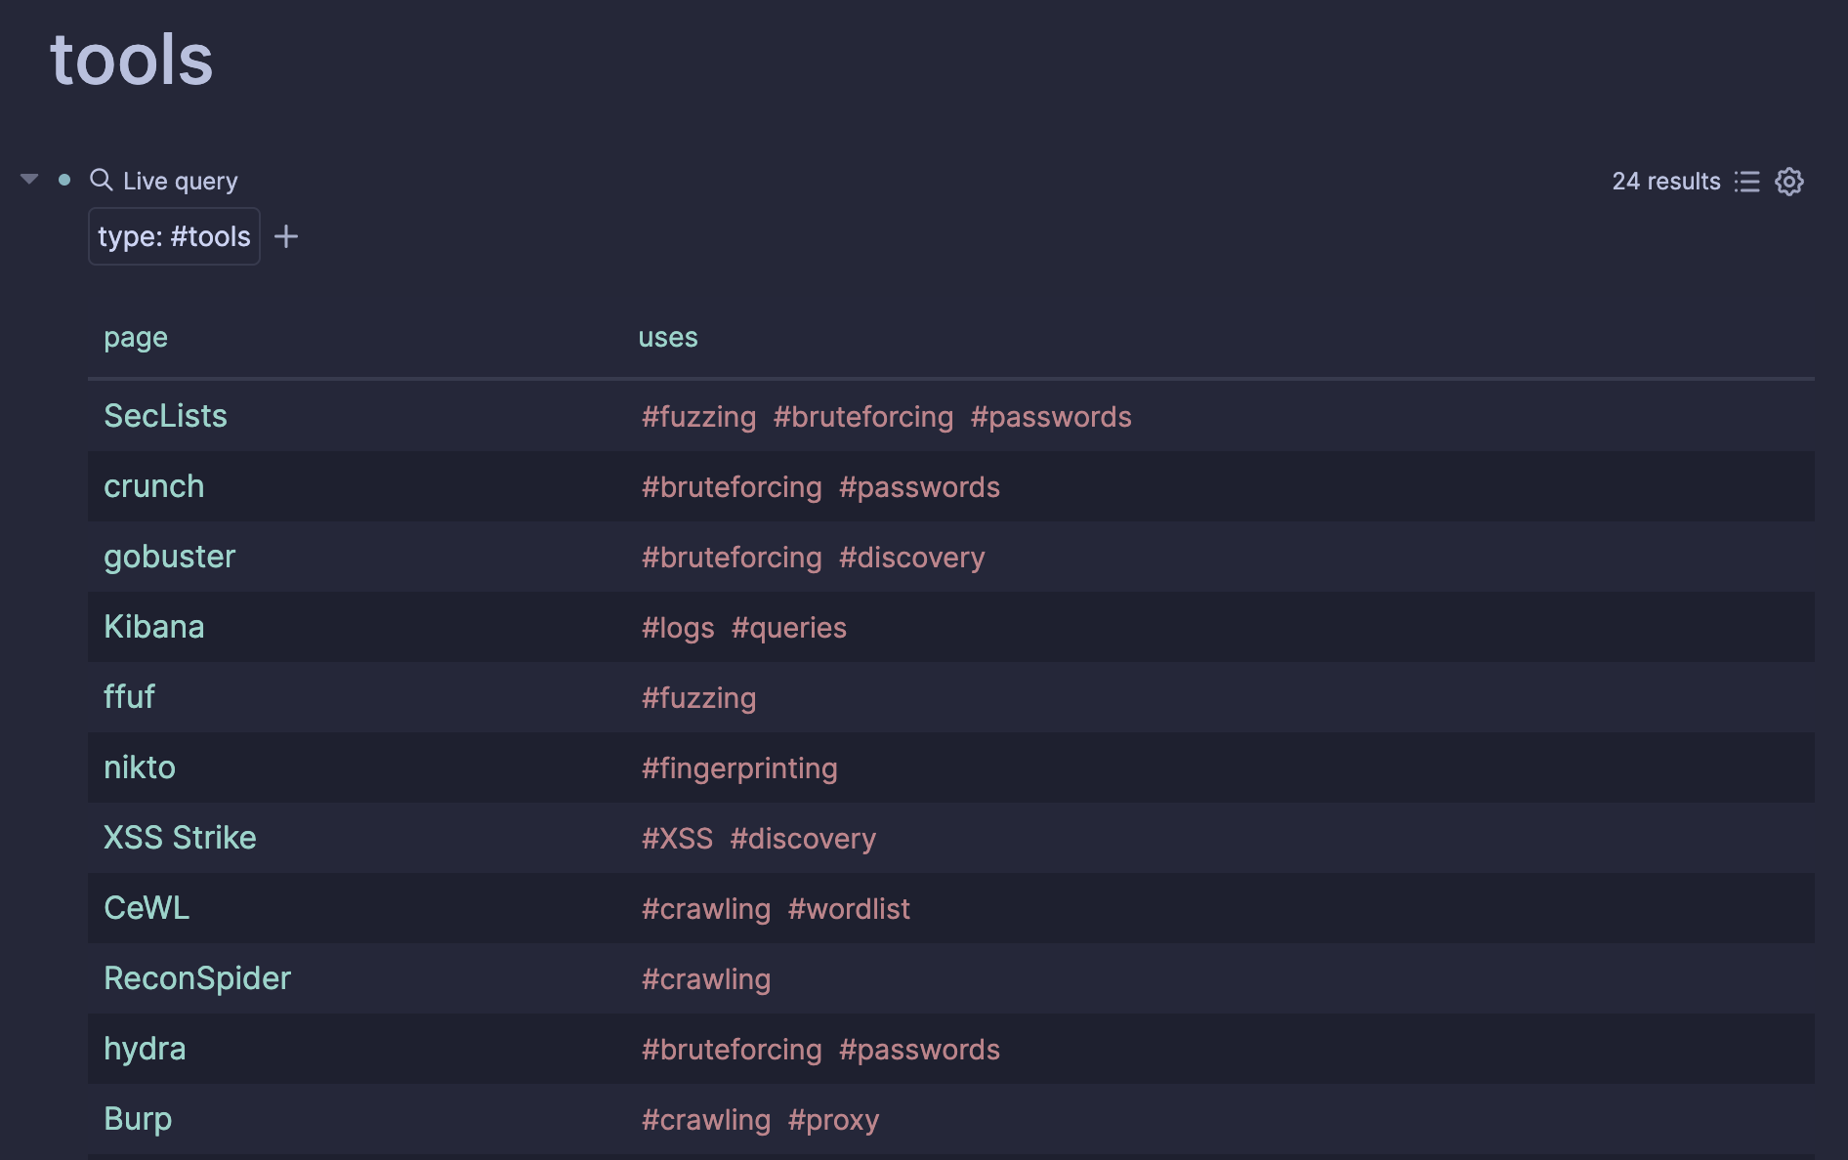Click the tools page title
The image size is (1848, 1160).
[x=132, y=60]
